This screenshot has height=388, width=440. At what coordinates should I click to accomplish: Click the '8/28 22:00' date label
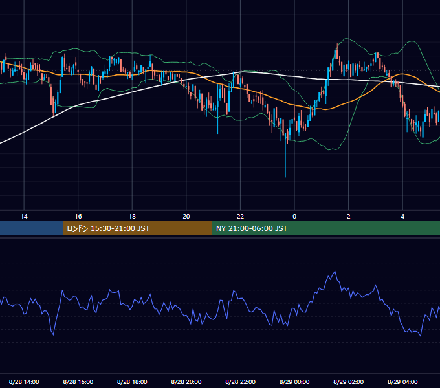(x=241, y=382)
